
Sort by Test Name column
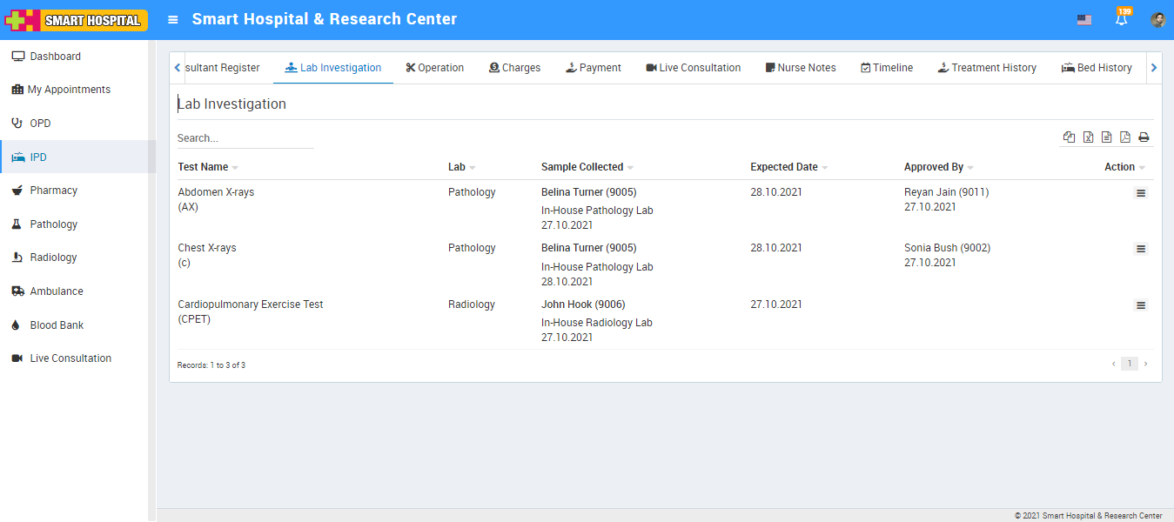tap(203, 167)
